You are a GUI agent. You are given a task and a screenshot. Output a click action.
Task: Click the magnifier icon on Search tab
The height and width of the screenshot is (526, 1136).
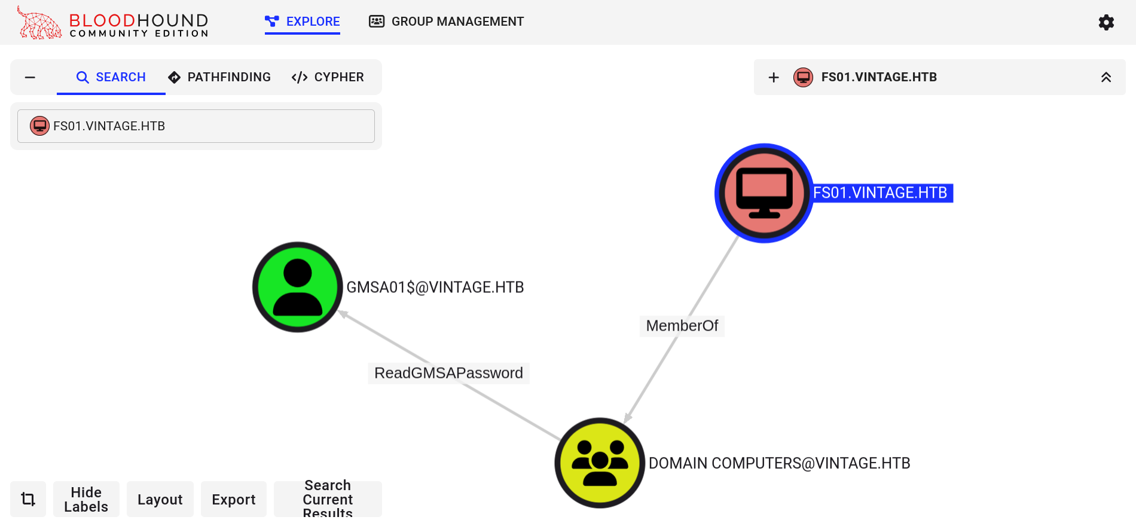(83, 77)
